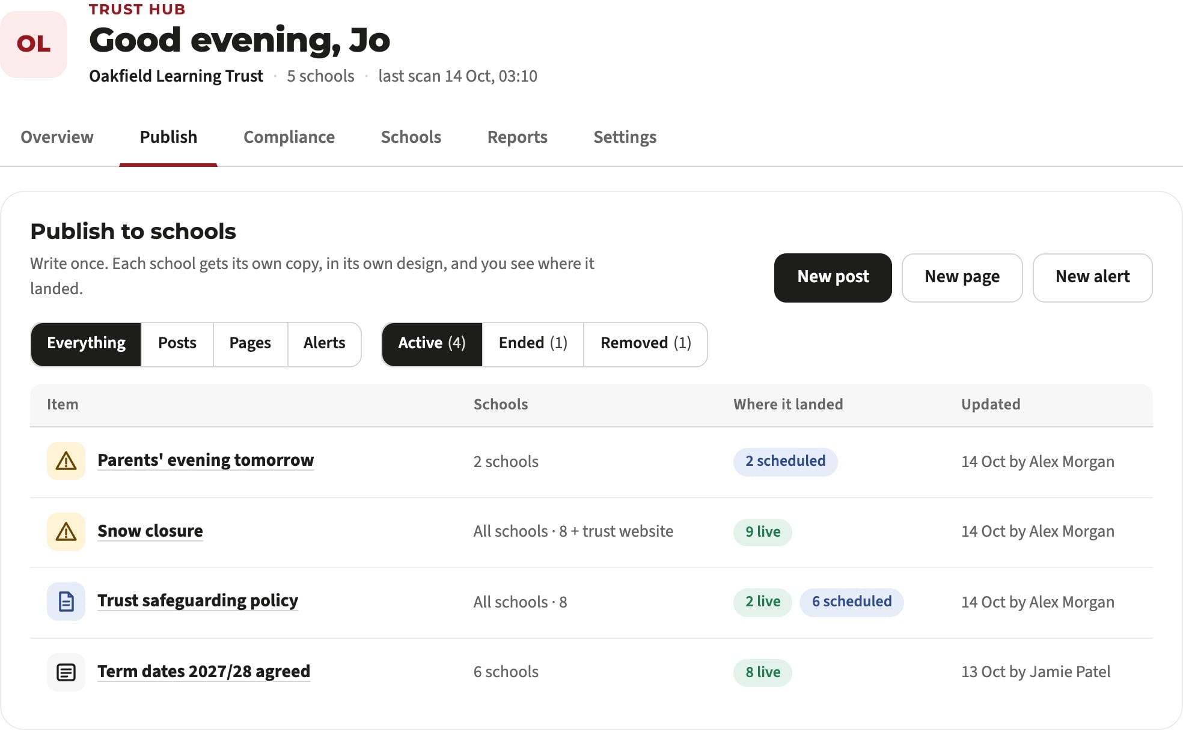Click the OL trust logo avatar

(34, 44)
